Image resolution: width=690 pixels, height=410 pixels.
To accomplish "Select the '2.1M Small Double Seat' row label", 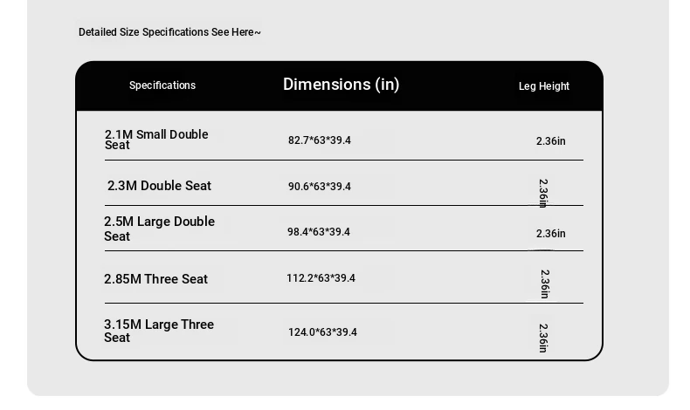I will pos(156,140).
